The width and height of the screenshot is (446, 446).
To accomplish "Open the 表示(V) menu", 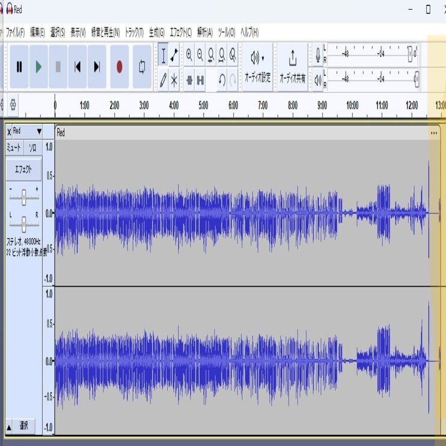I will pos(78,32).
